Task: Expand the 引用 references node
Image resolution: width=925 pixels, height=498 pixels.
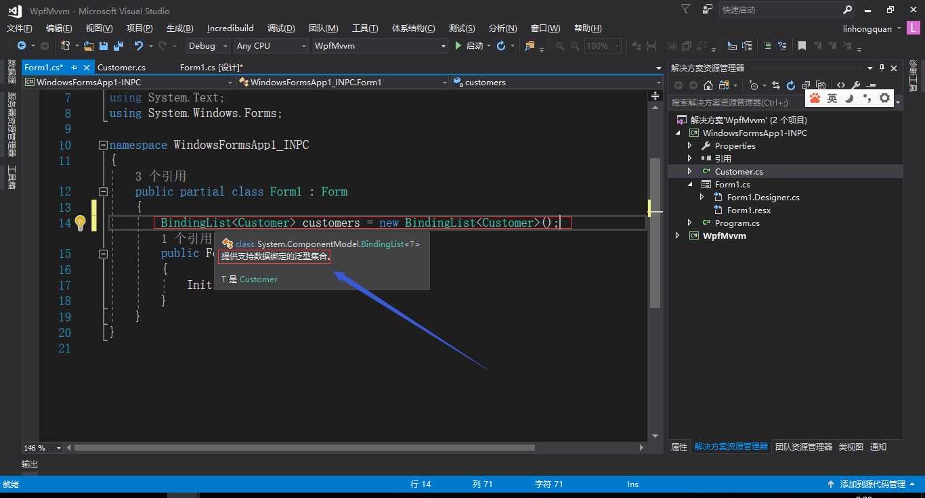Action: pyautogui.click(x=690, y=158)
